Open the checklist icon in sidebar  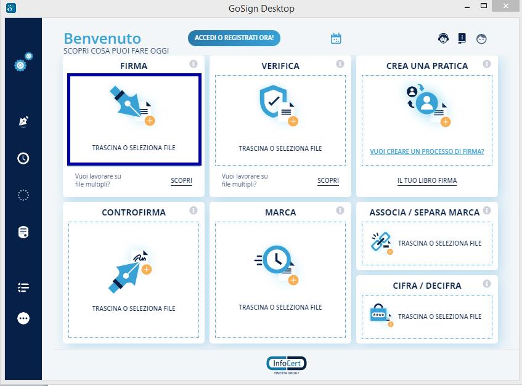click(23, 287)
